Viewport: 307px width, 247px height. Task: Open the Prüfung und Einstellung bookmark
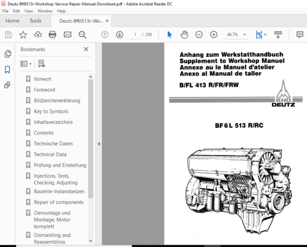[60, 165]
